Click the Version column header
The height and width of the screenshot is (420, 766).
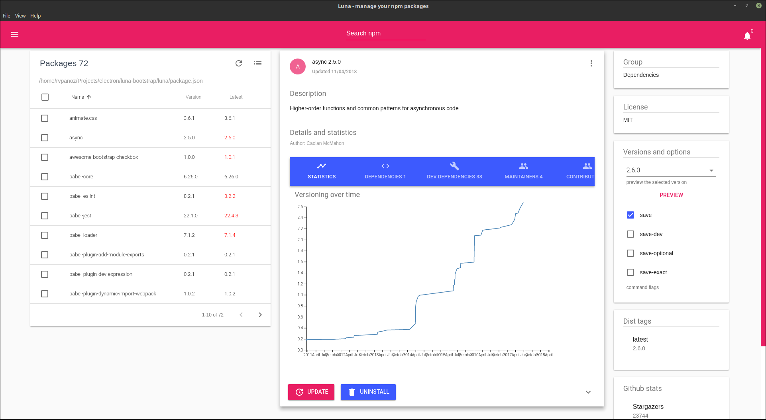tap(193, 97)
